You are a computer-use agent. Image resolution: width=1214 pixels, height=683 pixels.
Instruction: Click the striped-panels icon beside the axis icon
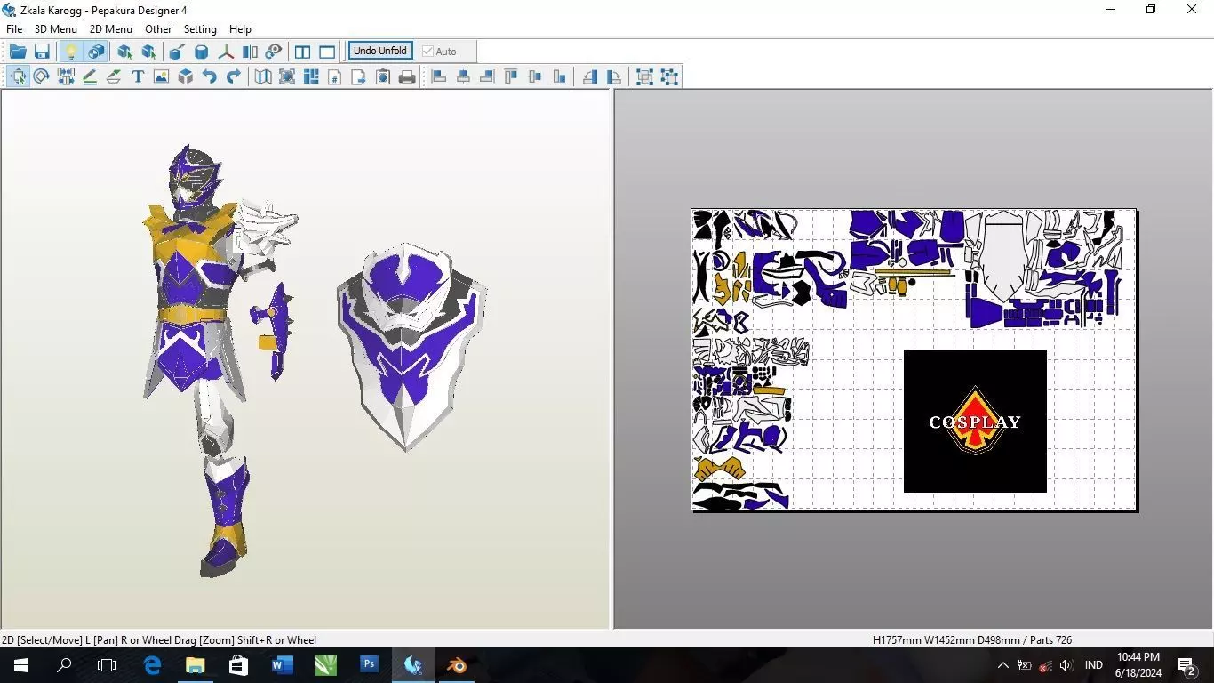250,52
